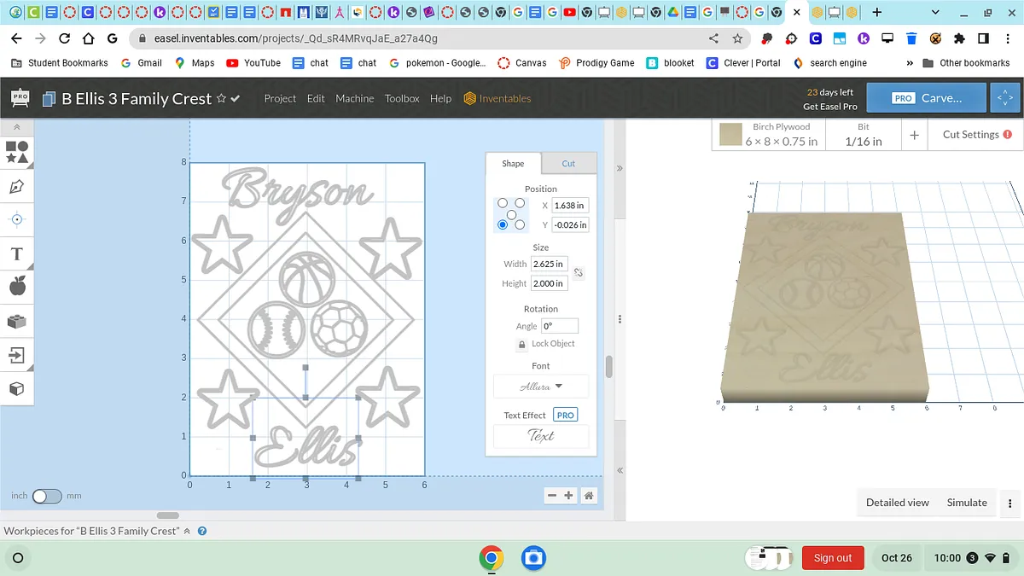
Task: Open the Import tool in sidebar
Action: click(x=17, y=355)
